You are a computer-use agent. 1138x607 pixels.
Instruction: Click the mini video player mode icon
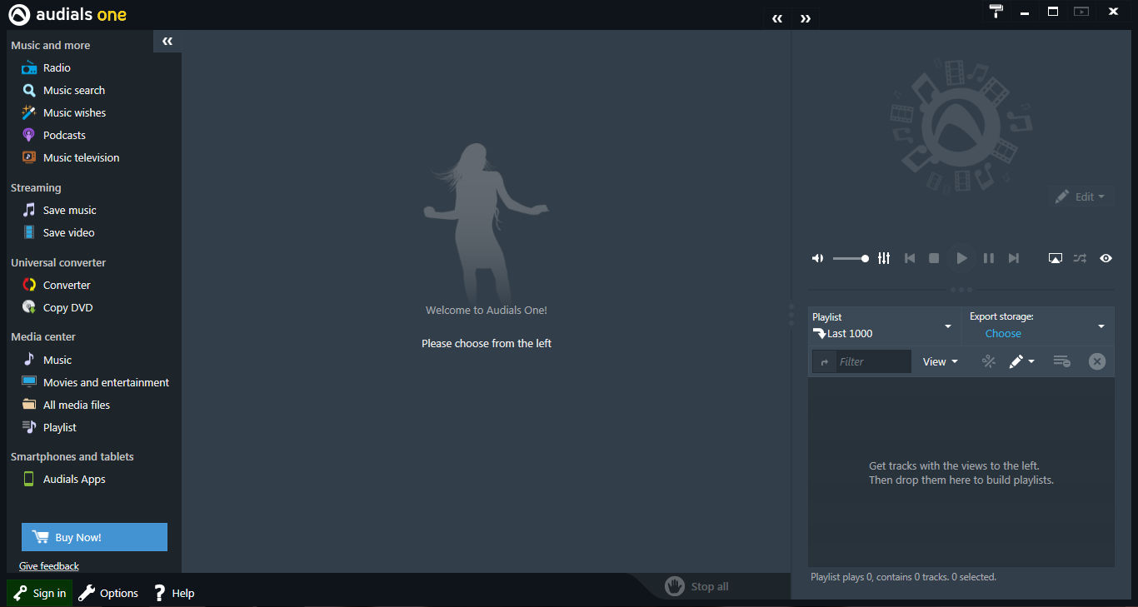[x=1081, y=12]
